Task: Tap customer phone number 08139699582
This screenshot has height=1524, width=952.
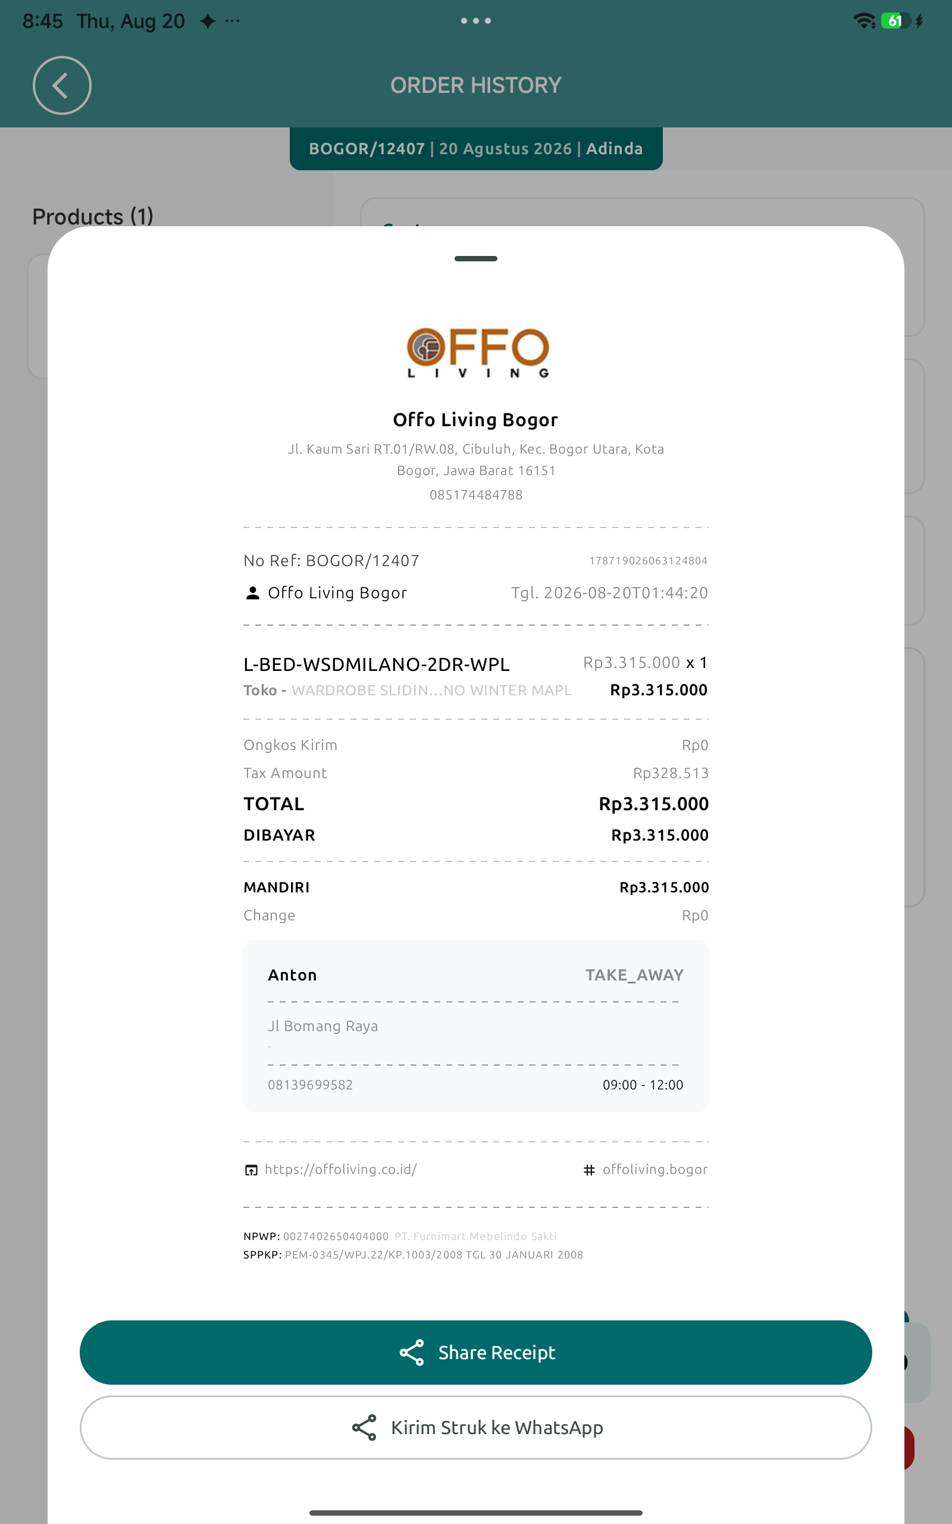Action: coord(310,1085)
